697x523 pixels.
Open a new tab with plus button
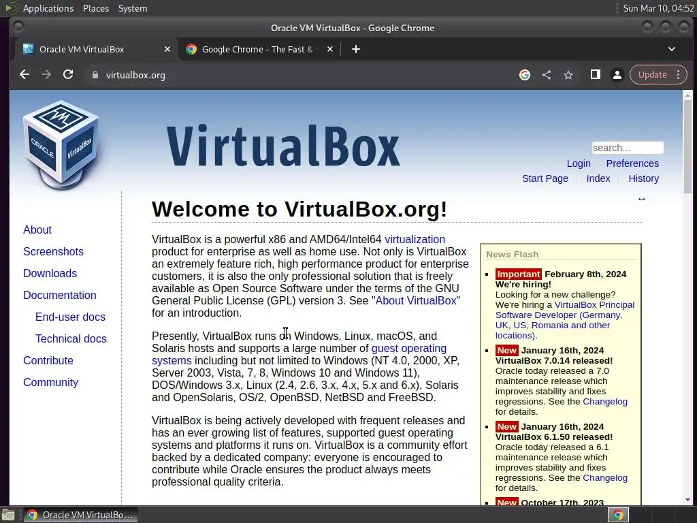tap(355, 49)
